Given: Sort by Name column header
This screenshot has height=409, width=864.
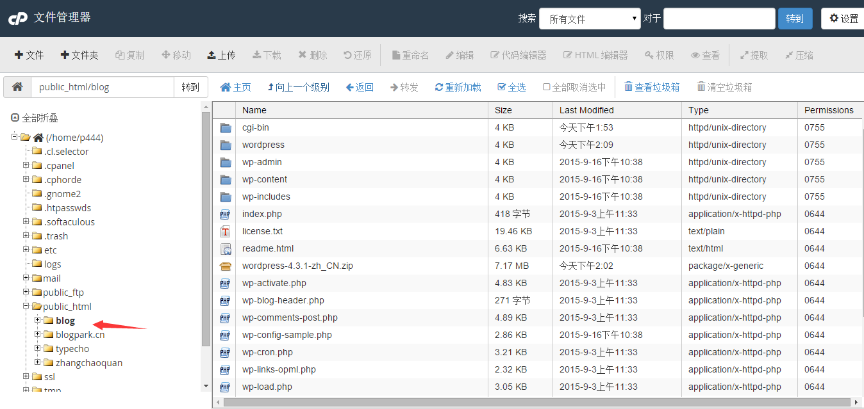Looking at the screenshot, I should click(254, 110).
